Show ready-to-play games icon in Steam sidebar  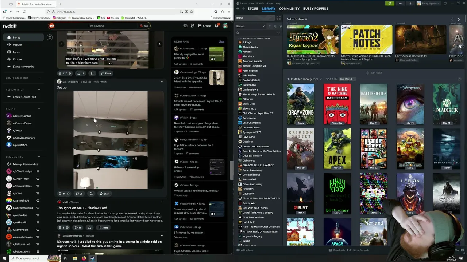click(280, 26)
